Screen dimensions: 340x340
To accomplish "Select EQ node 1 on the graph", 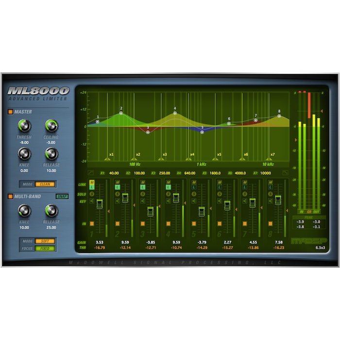I will [98, 121].
